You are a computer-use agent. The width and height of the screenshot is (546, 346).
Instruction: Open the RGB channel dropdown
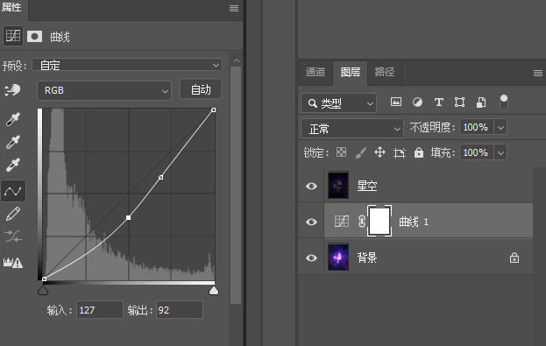[104, 90]
